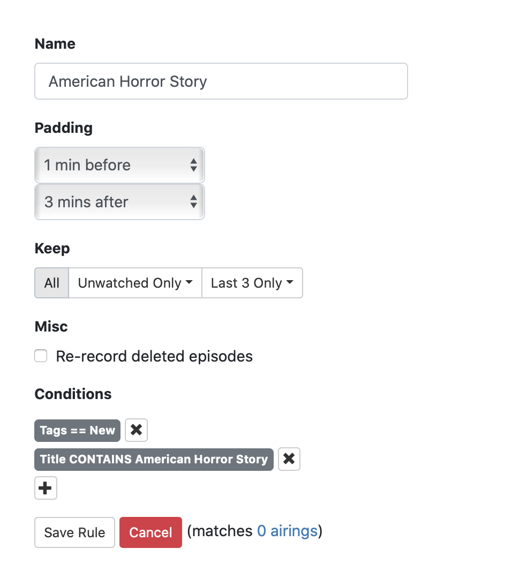Select the All keep option
Viewport: 527px width, 571px height.
pos(52,283)
